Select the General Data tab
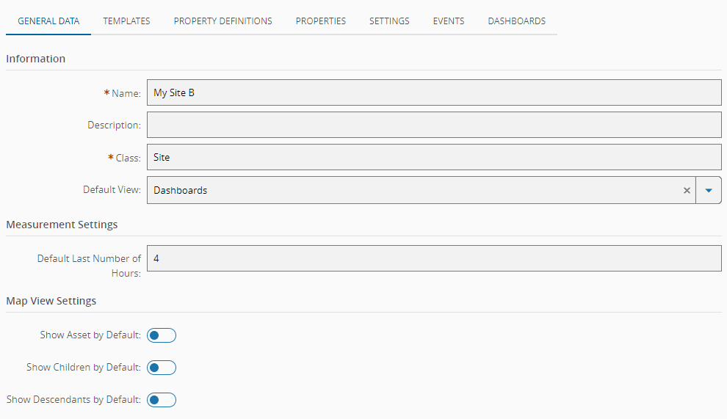 [48, 21]
